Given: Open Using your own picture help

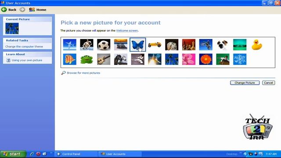Looking at the screenshot, I should coord(27,61).
